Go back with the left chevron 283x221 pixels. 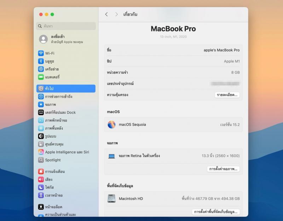(106, 14)
